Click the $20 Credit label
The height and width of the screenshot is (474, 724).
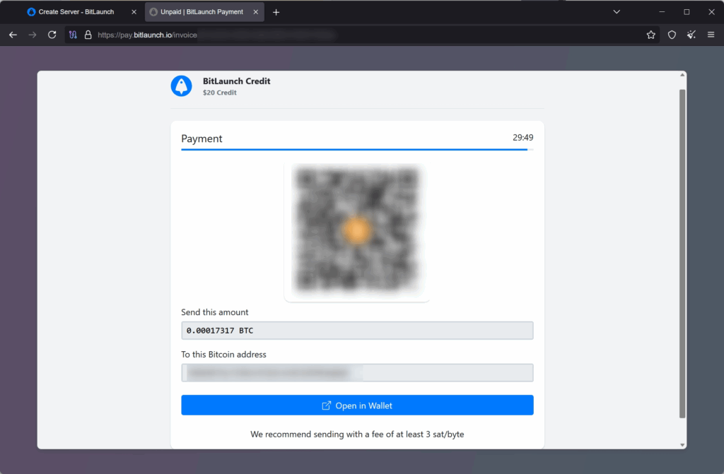(x=220, y=93)
